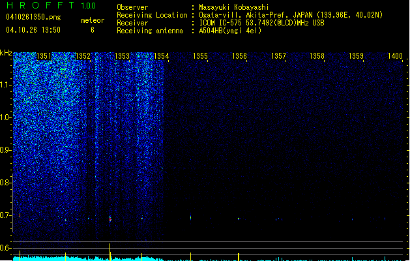Click observer name Masayuki Kobayashi
This screenshot has width=410, height=261.
[234, 7]
